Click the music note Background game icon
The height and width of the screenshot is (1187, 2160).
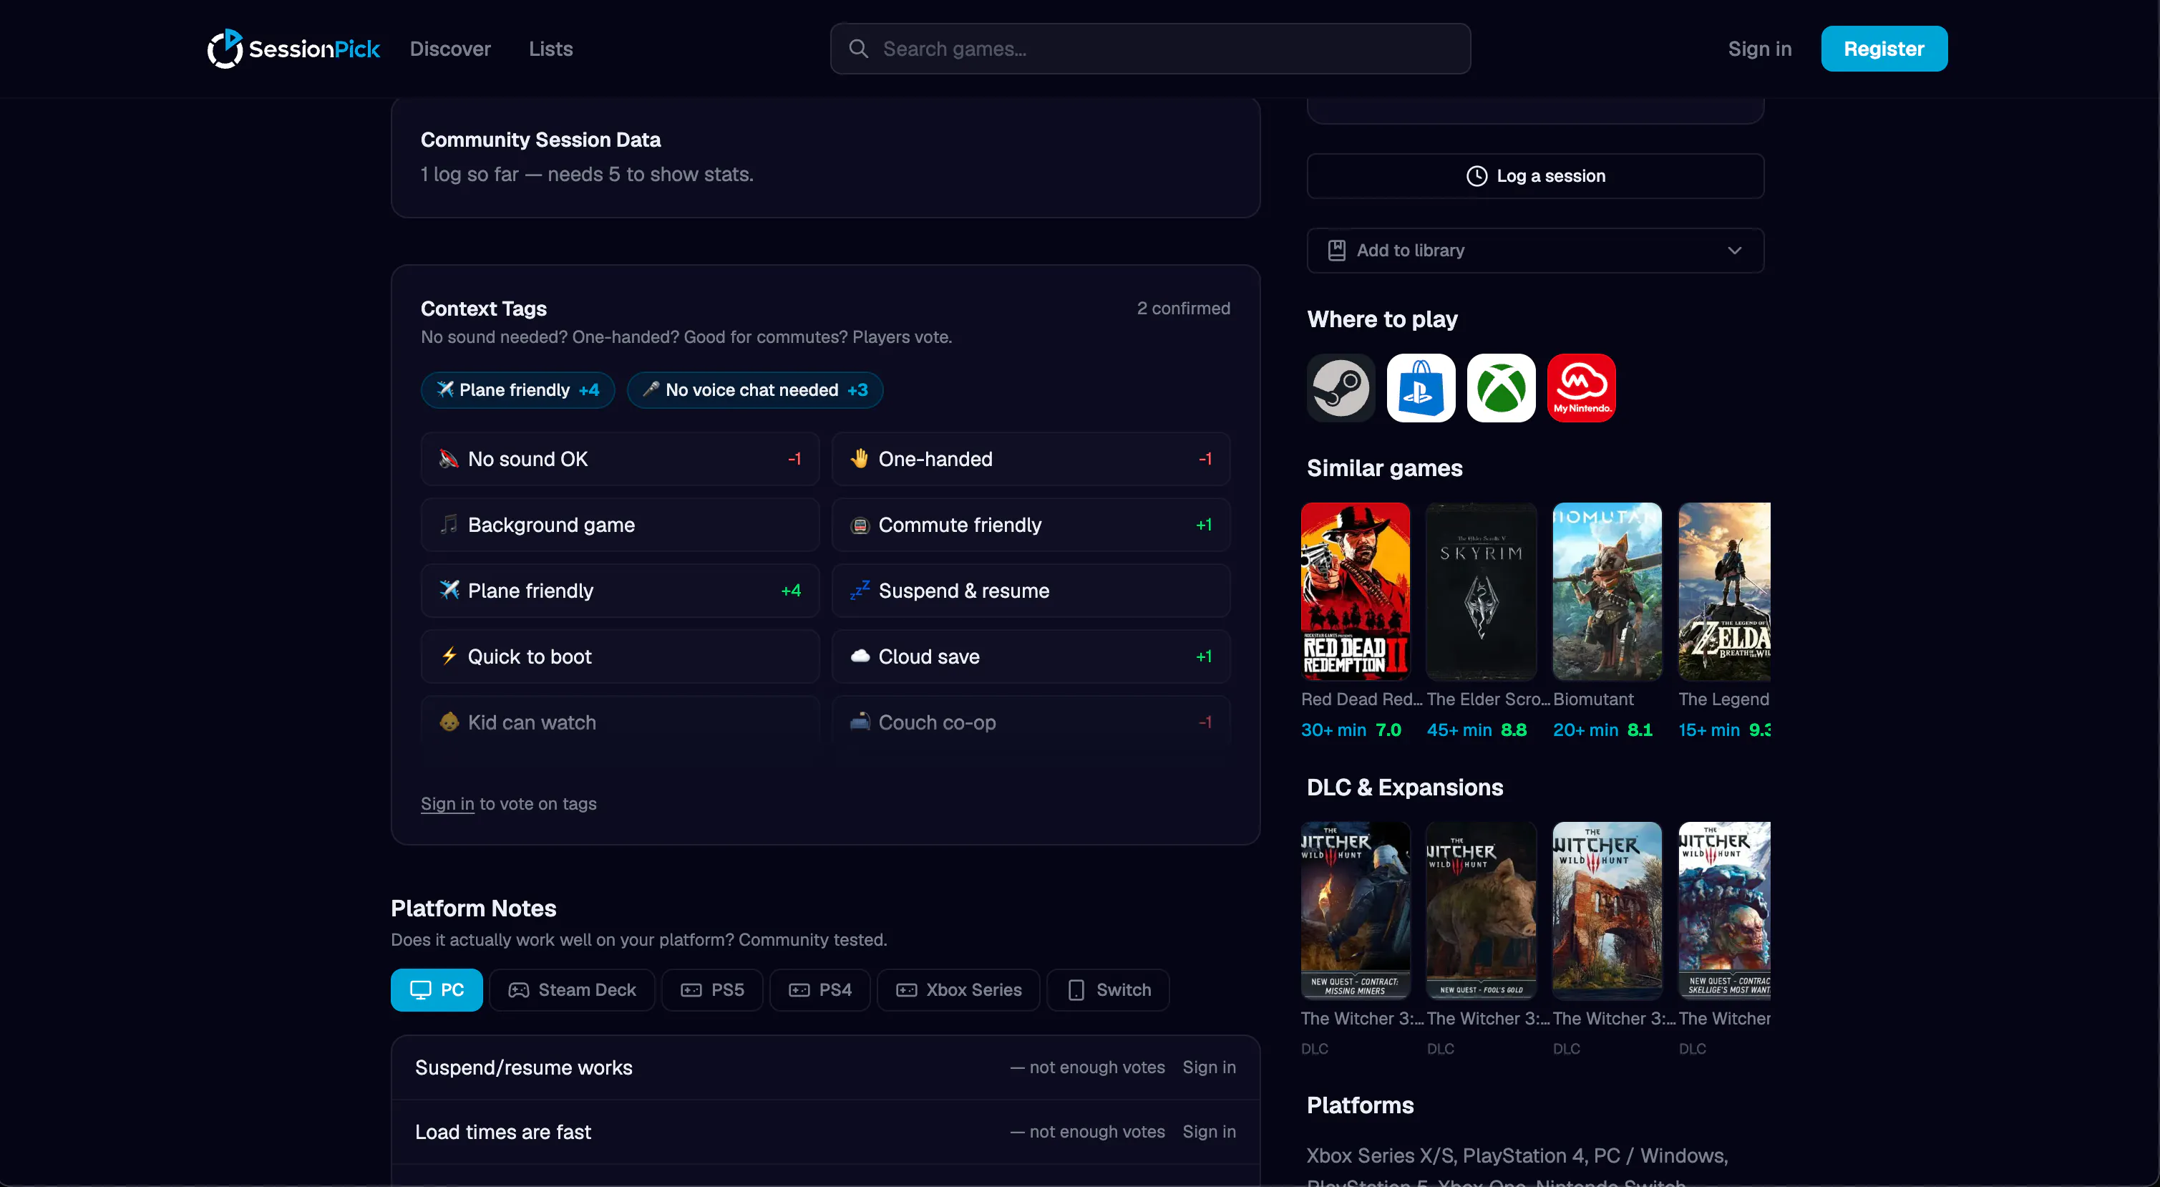pos(449,524)
